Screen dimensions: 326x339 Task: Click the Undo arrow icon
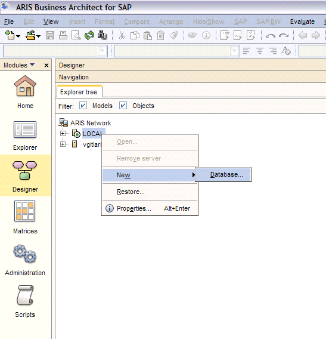(x=271, y=35)
